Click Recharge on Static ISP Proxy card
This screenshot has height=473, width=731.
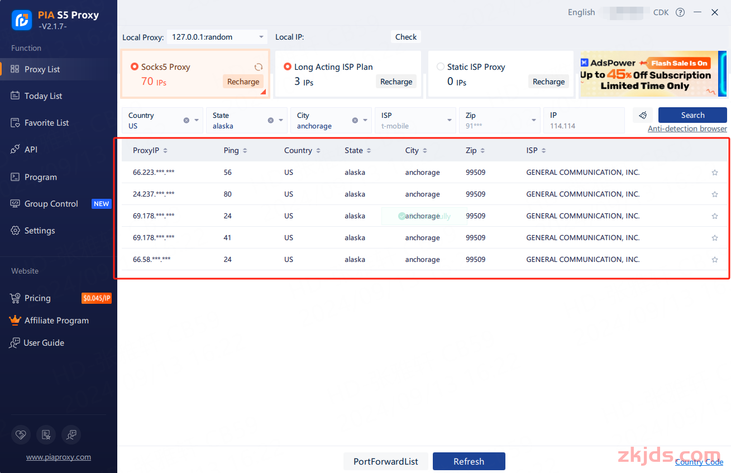click(549, 82)
